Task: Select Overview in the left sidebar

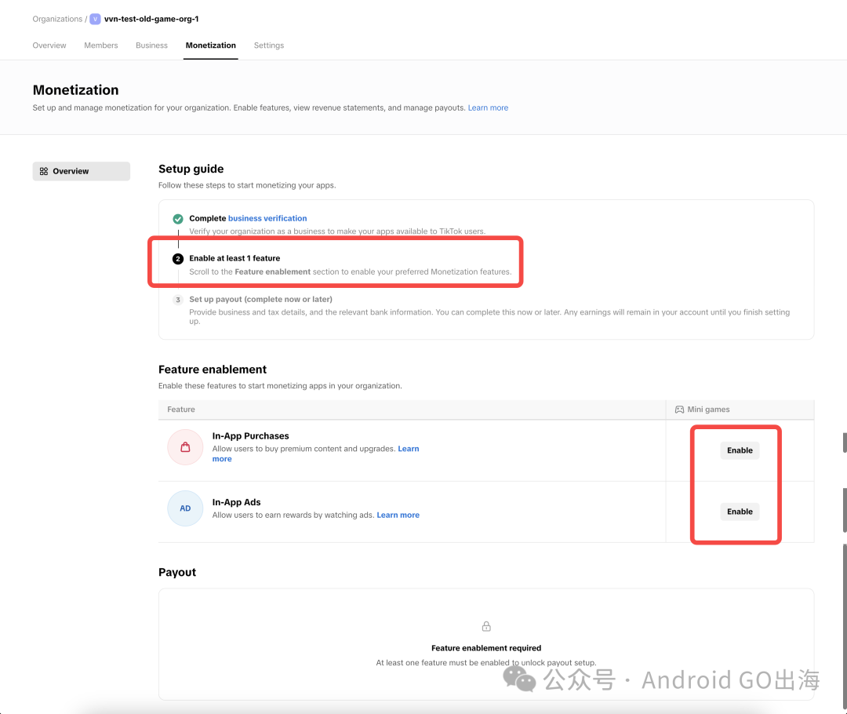Action: click(81, 171)
